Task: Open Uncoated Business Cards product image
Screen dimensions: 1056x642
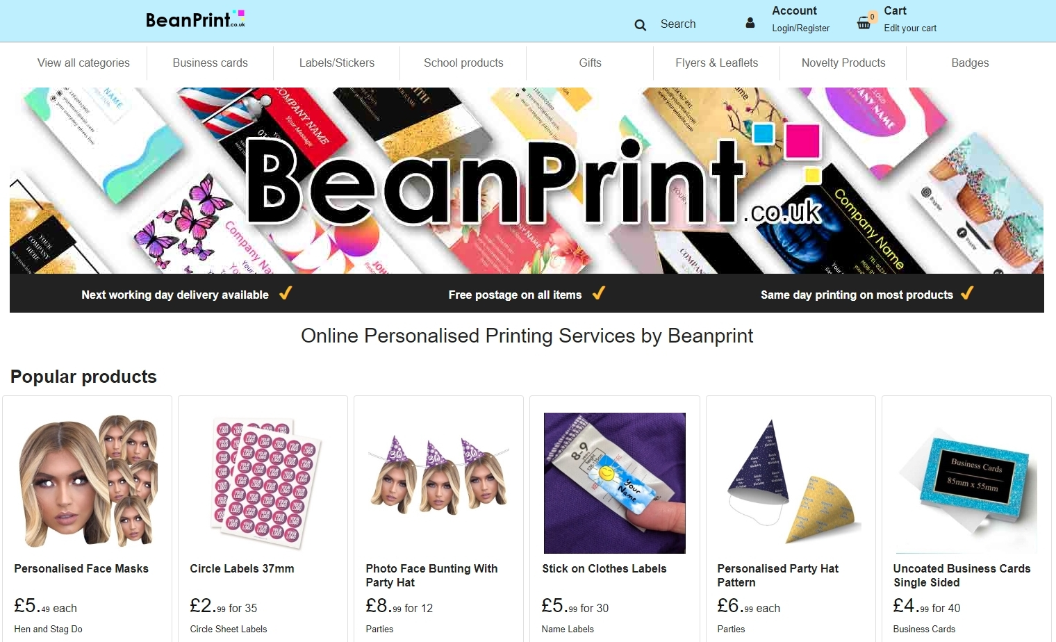Action: 966,482
